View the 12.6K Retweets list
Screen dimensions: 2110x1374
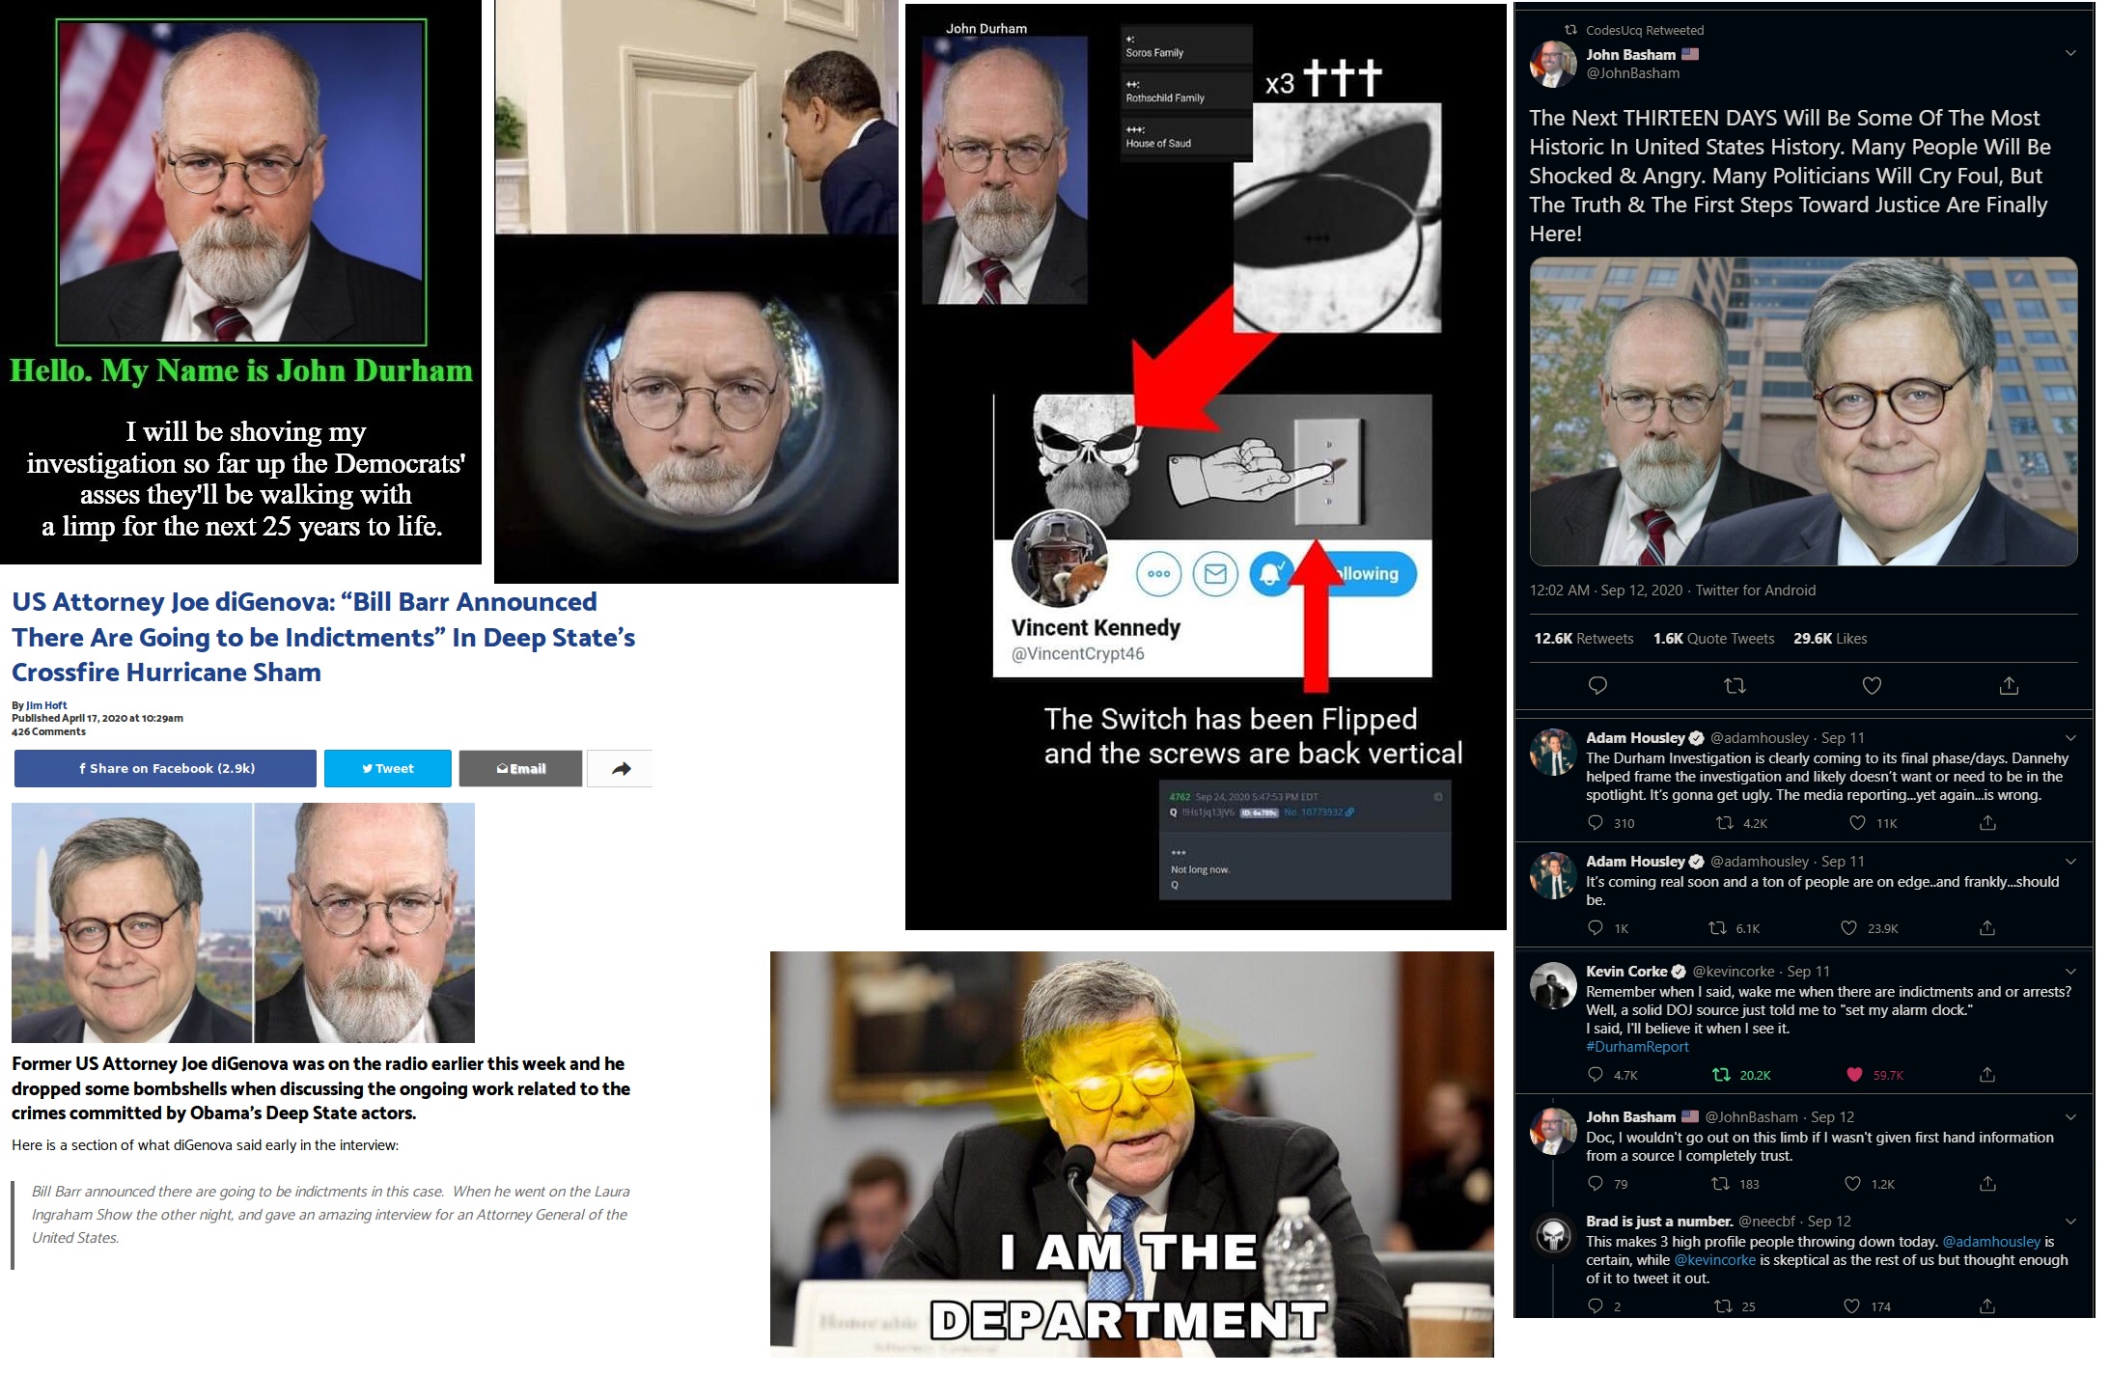tap(1584, 639)
